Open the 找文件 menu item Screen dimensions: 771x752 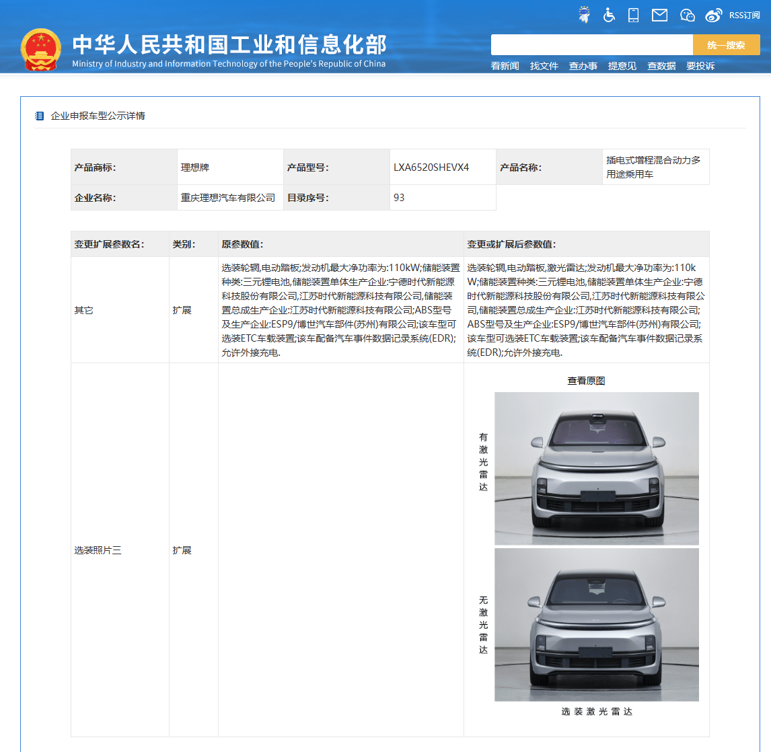tap(544, 66)
